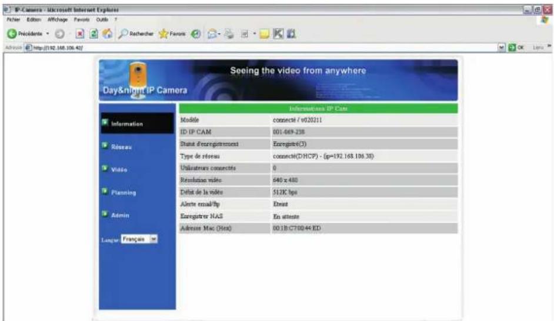This screenshot has height=321, width=554.
Task: Click the Utilisateurs connectés label
Action: click(208, 168)
